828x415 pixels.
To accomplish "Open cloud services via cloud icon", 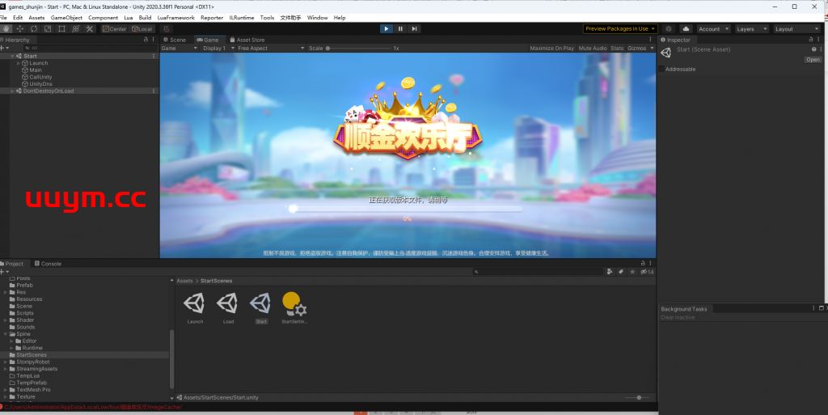I will (685, 29).
